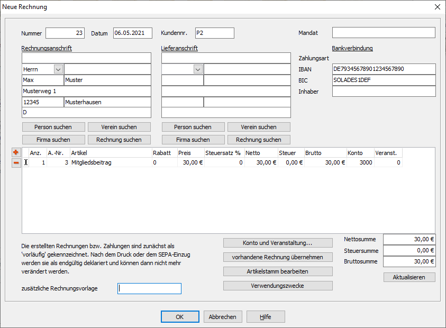Click the postal code field 12345
The image size is (446, 328).
pyautogui.click(x=43, y=102)
